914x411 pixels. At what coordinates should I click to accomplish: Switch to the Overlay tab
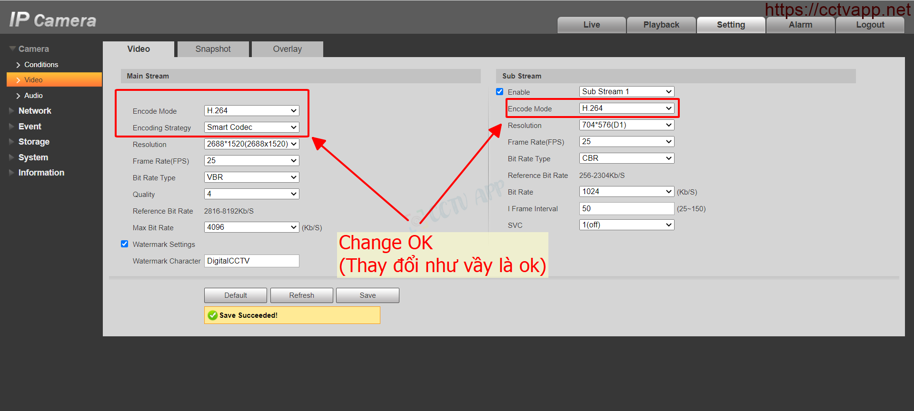coord(287,49)
